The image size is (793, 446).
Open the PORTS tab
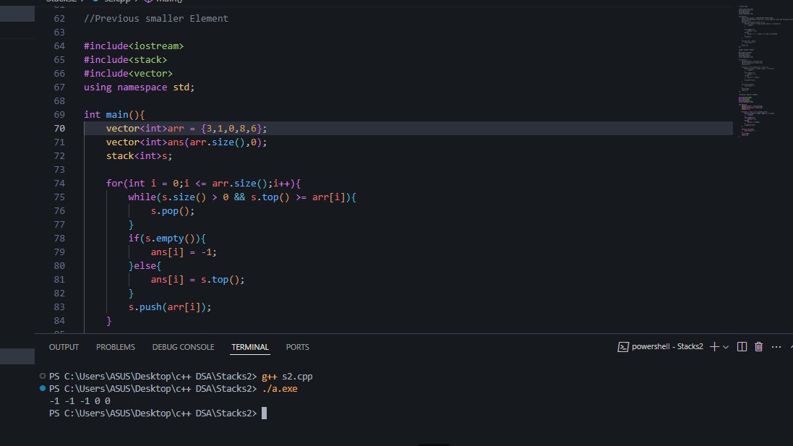tap(297, 347)
